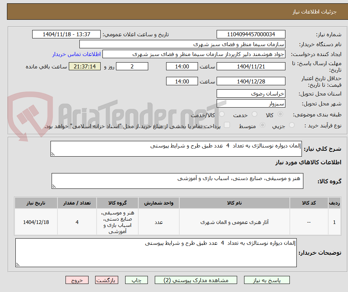
Task: Select the کالا/خدمت radio button
Action: tap(222, 114)
